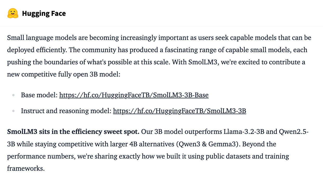
Task: Click the bullet dot before "Base model"
Action: pyautogui.click(x=13, y=95)
